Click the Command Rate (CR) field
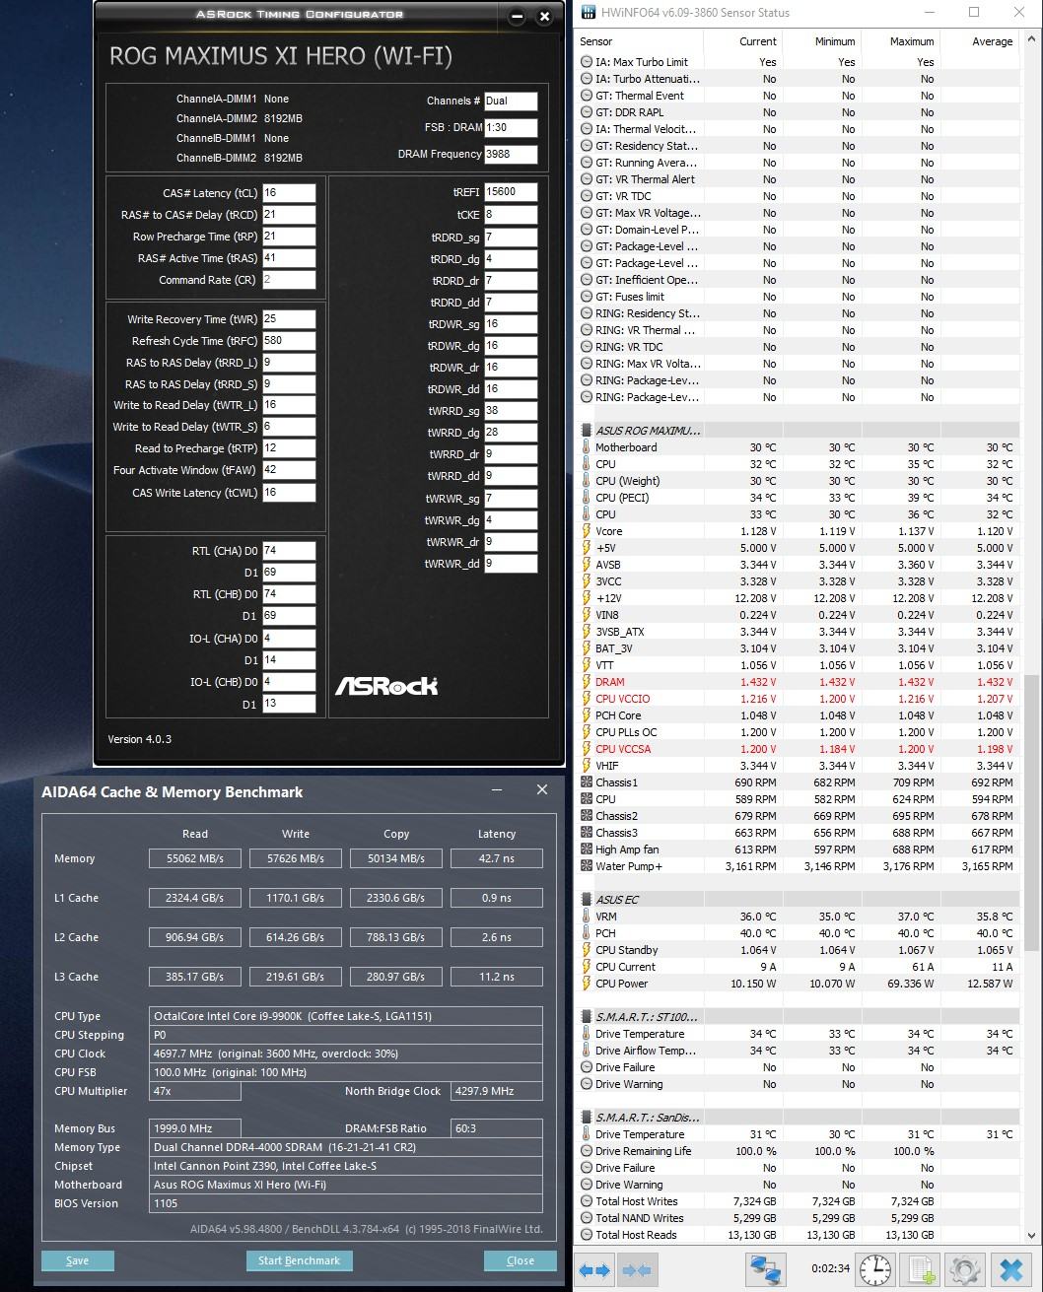The width and height of the screenshot is (1043, 1292). pos(289,280)
